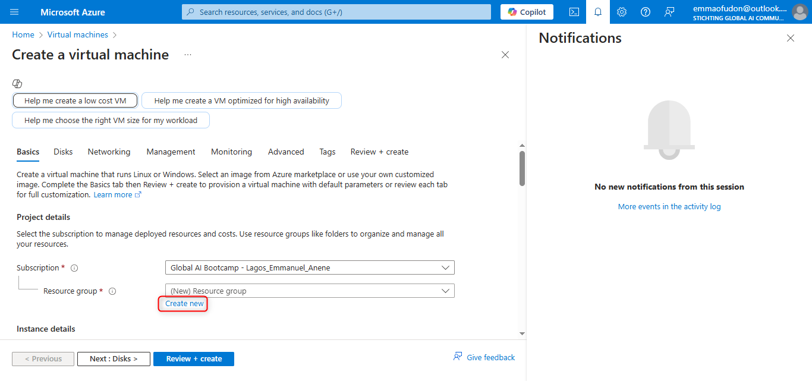The height and width of the screenshot is (381, 812).
Task: Select VM optimized for high availability suggestion
Action: click(x=241, y=101)
